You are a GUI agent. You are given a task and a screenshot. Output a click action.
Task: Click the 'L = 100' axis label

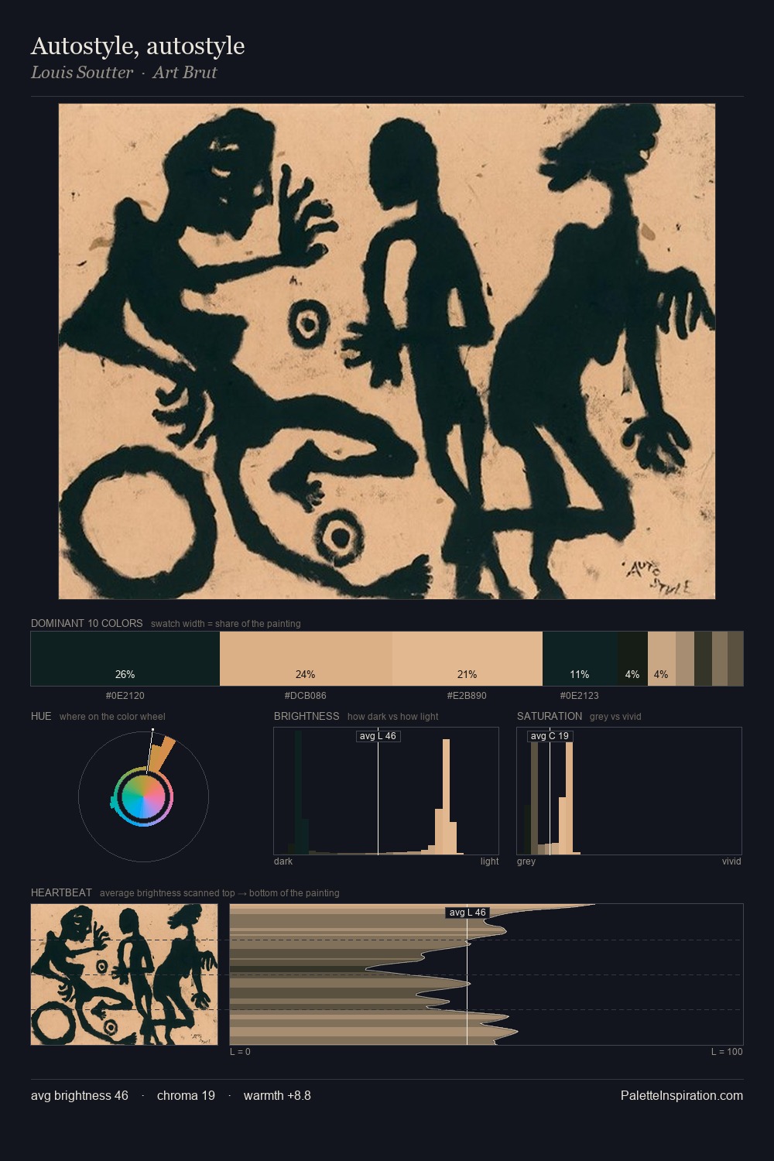click(727, 1052)
